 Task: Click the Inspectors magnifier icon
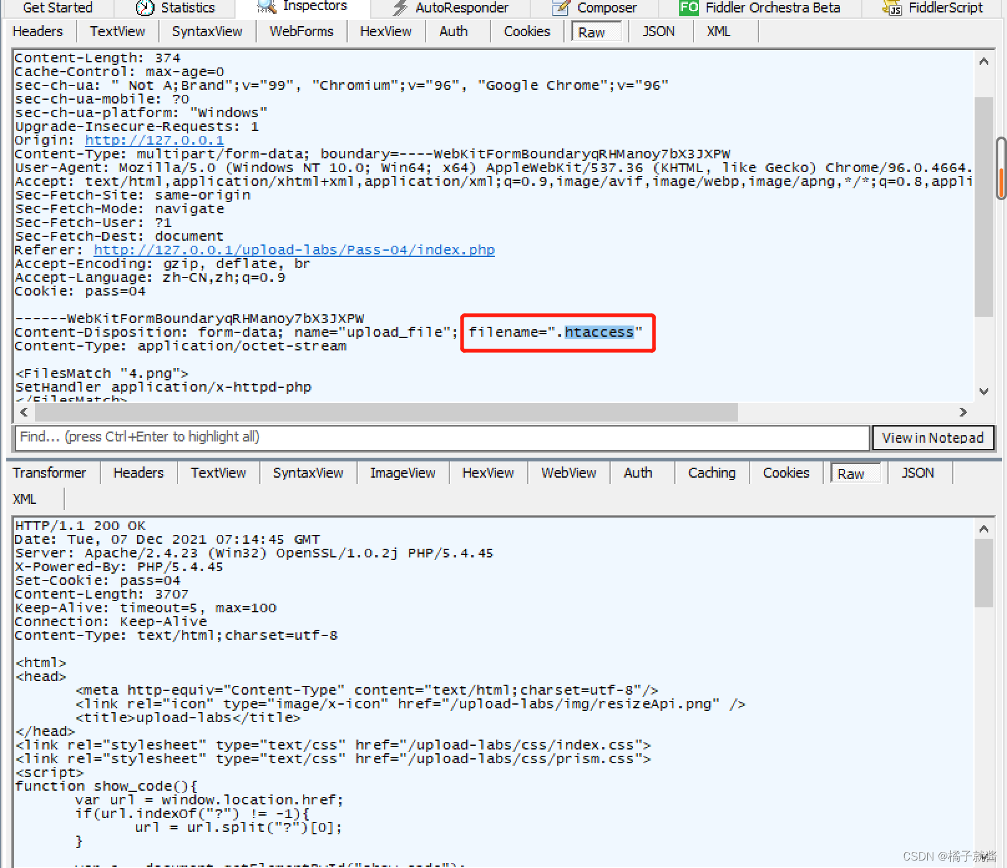click(267, 7)
